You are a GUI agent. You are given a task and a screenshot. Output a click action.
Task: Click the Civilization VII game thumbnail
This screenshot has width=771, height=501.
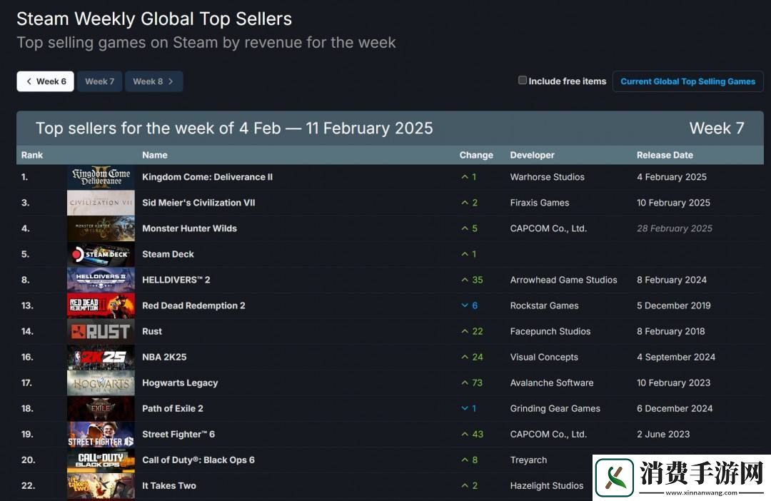pyautogui.click(x=101, y=203)
